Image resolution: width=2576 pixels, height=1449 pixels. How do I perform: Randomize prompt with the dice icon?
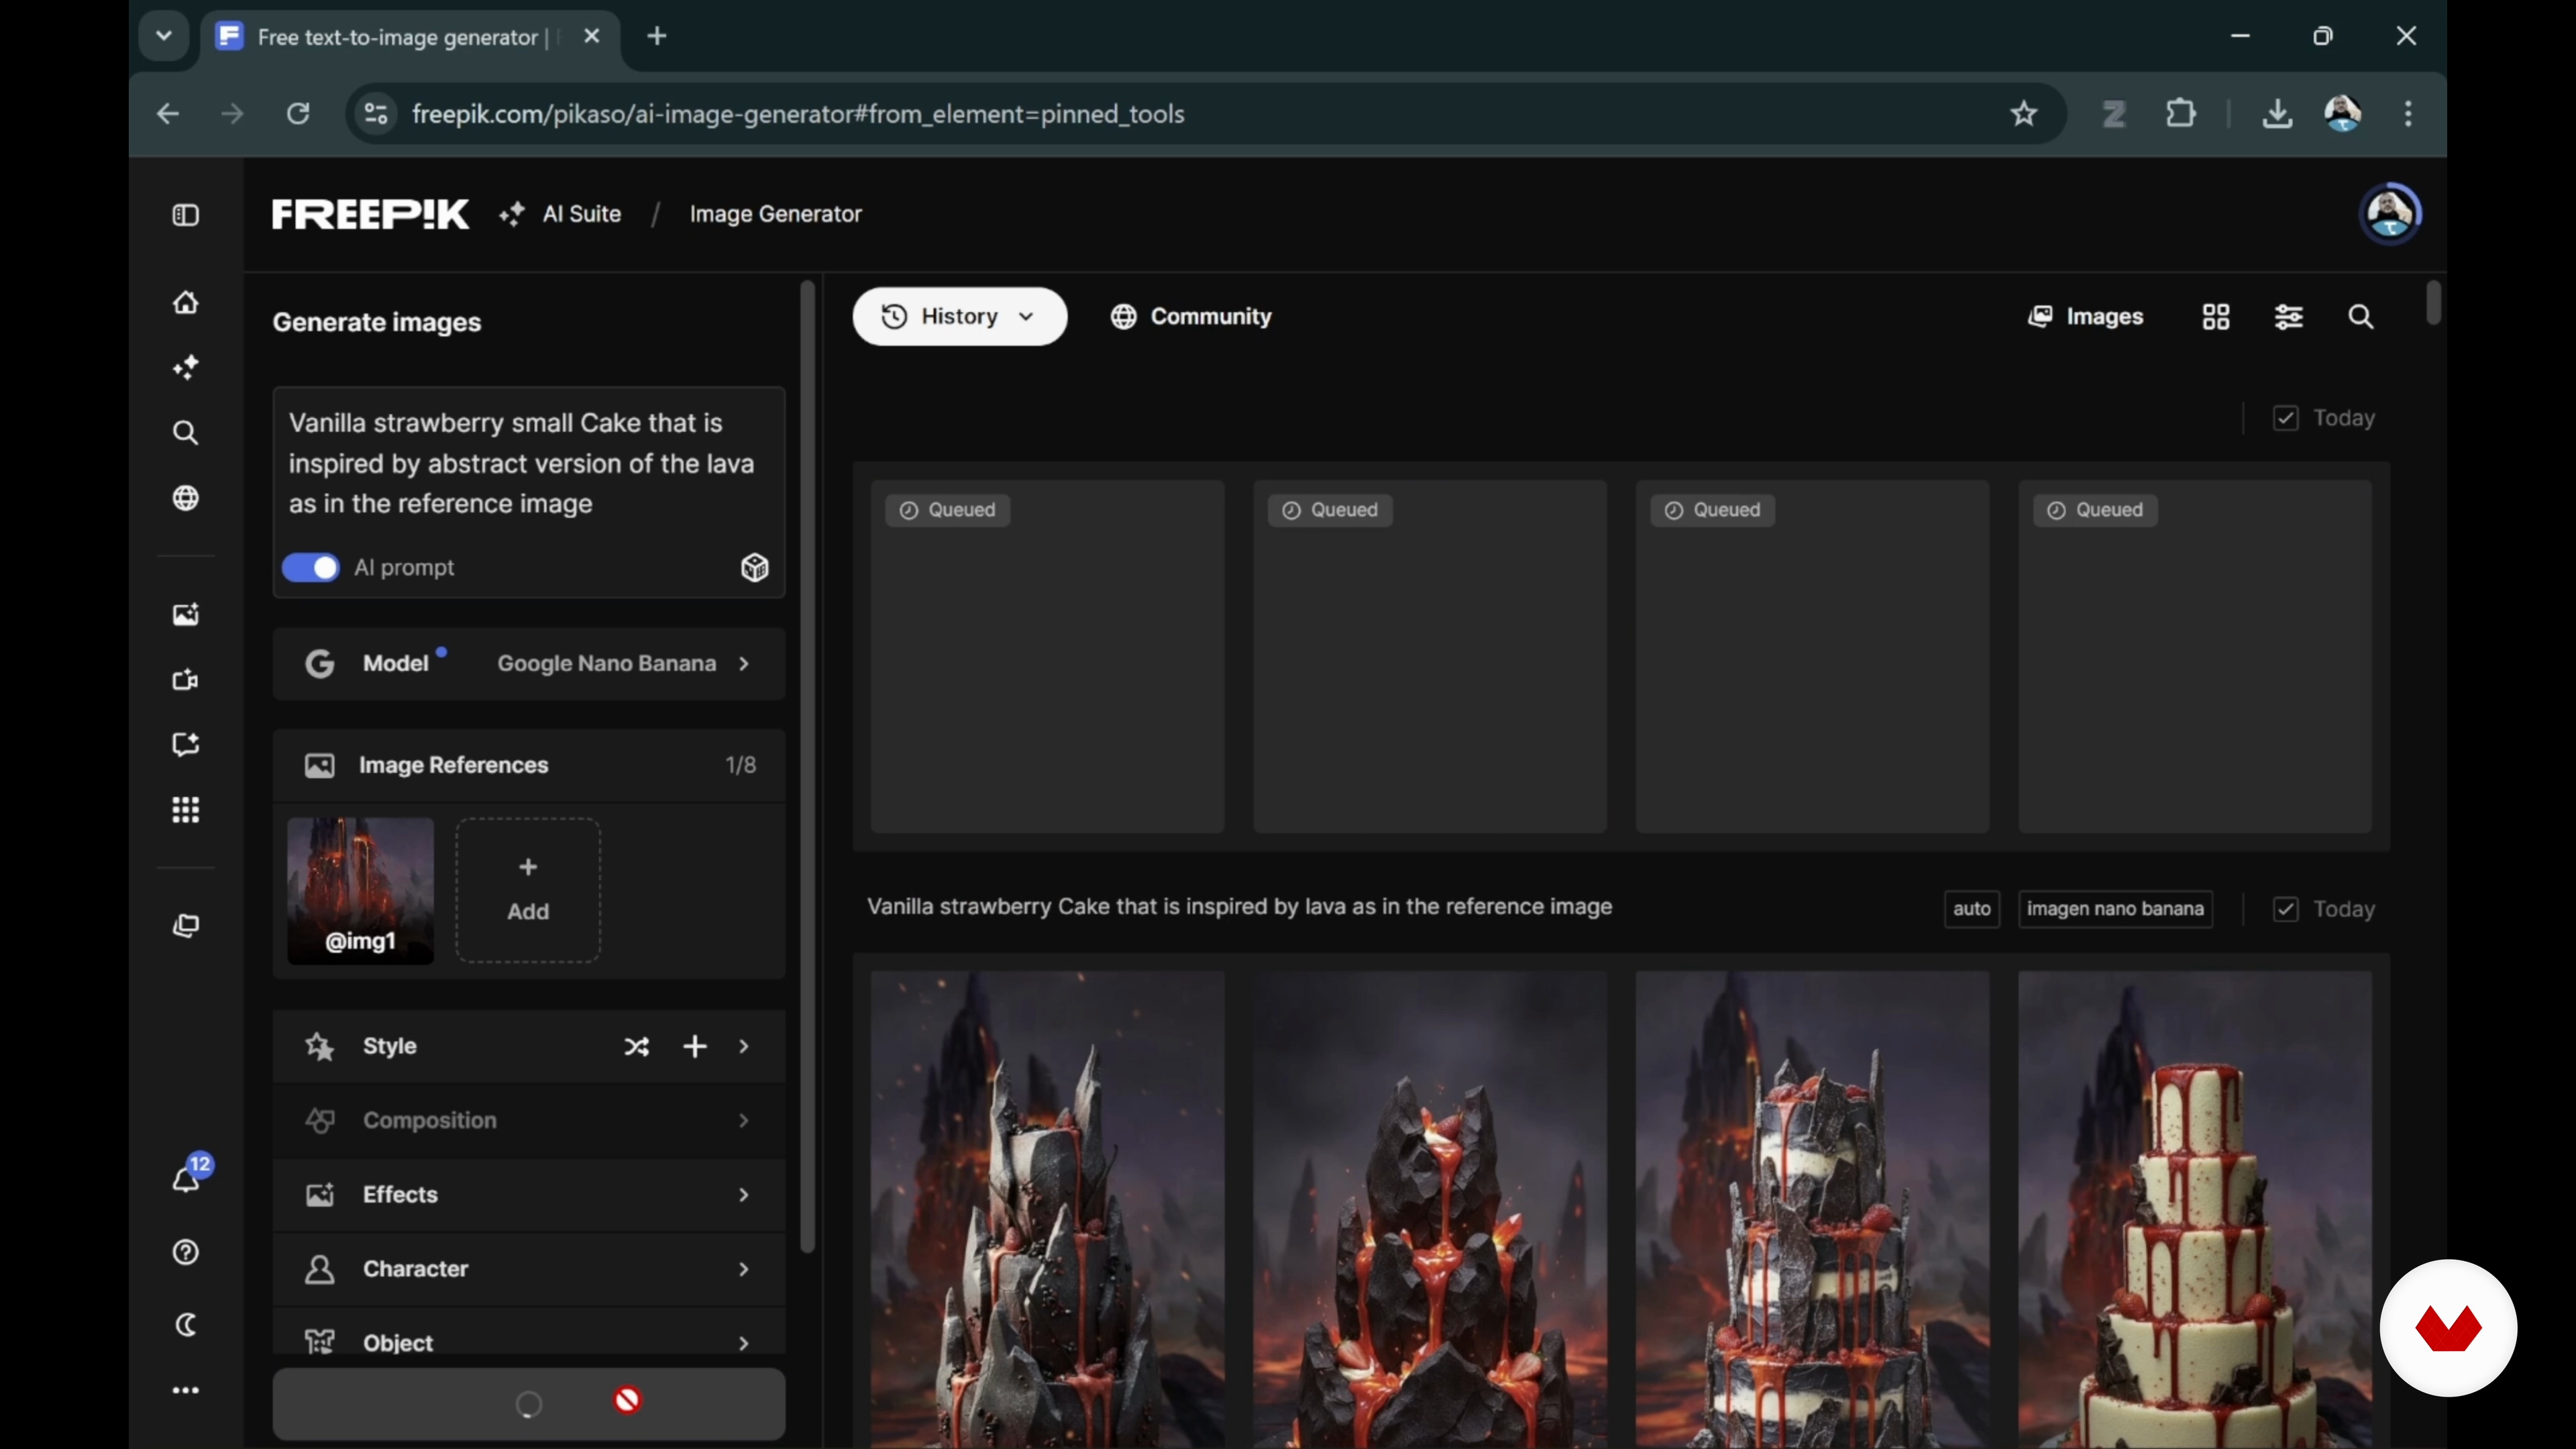coord(755,568)
